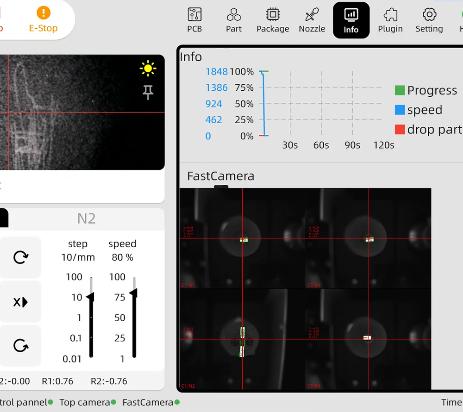Image resolution: width=463 pixels, height=412 pixels.
Task: Switch to the N2 nozzle tab
Action: point(86,218)
